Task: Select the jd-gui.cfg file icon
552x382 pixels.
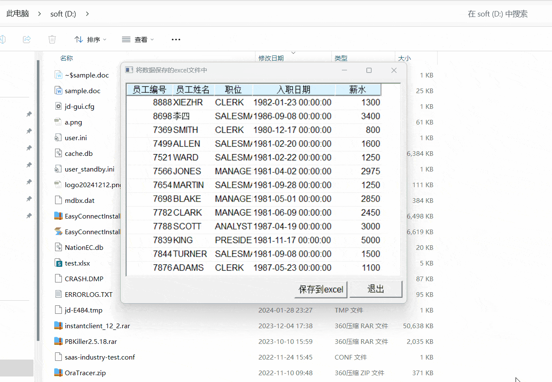Action: [58, 106]
